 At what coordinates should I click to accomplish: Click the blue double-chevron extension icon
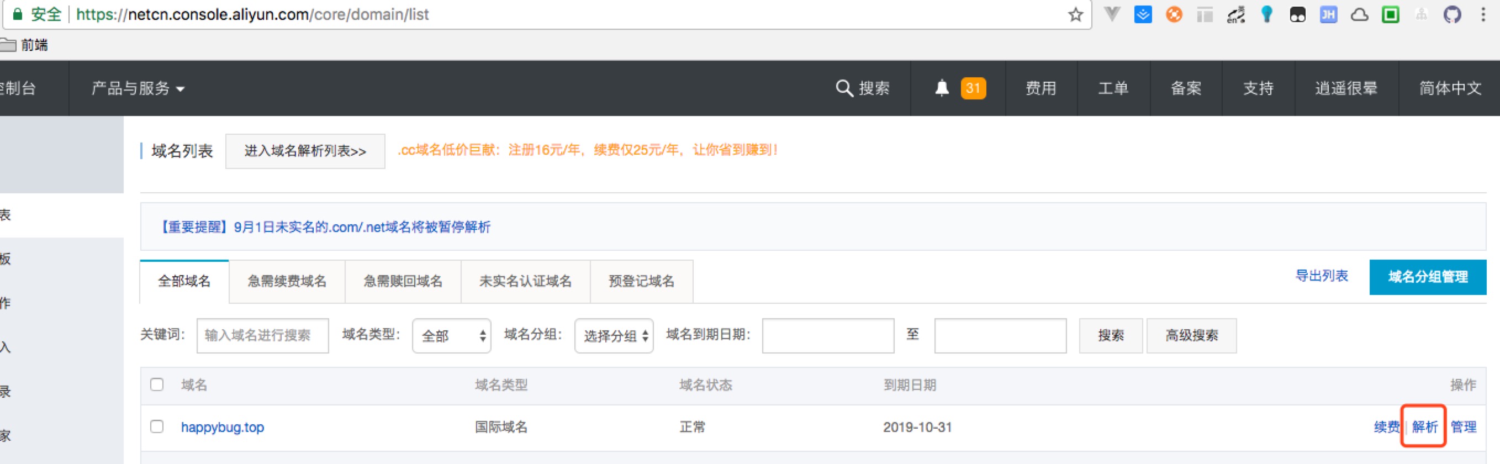[1143, 14]
